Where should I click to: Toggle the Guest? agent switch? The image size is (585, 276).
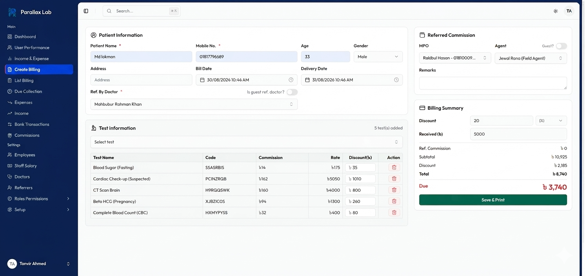point(561,46)
